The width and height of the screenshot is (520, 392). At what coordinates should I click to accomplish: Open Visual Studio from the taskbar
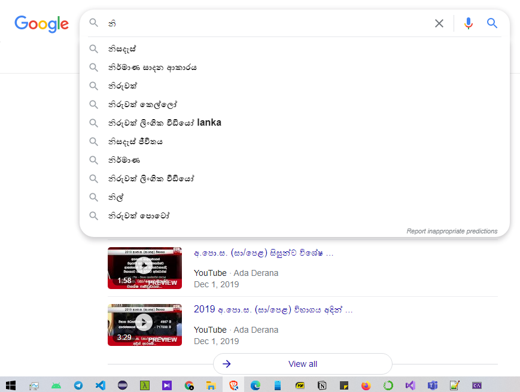point(410,385)
